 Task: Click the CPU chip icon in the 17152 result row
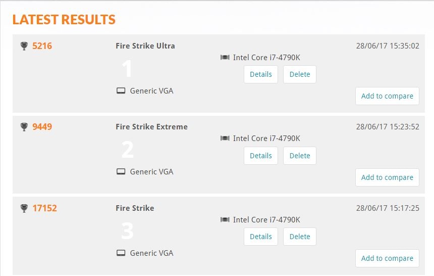coord(225,220)
